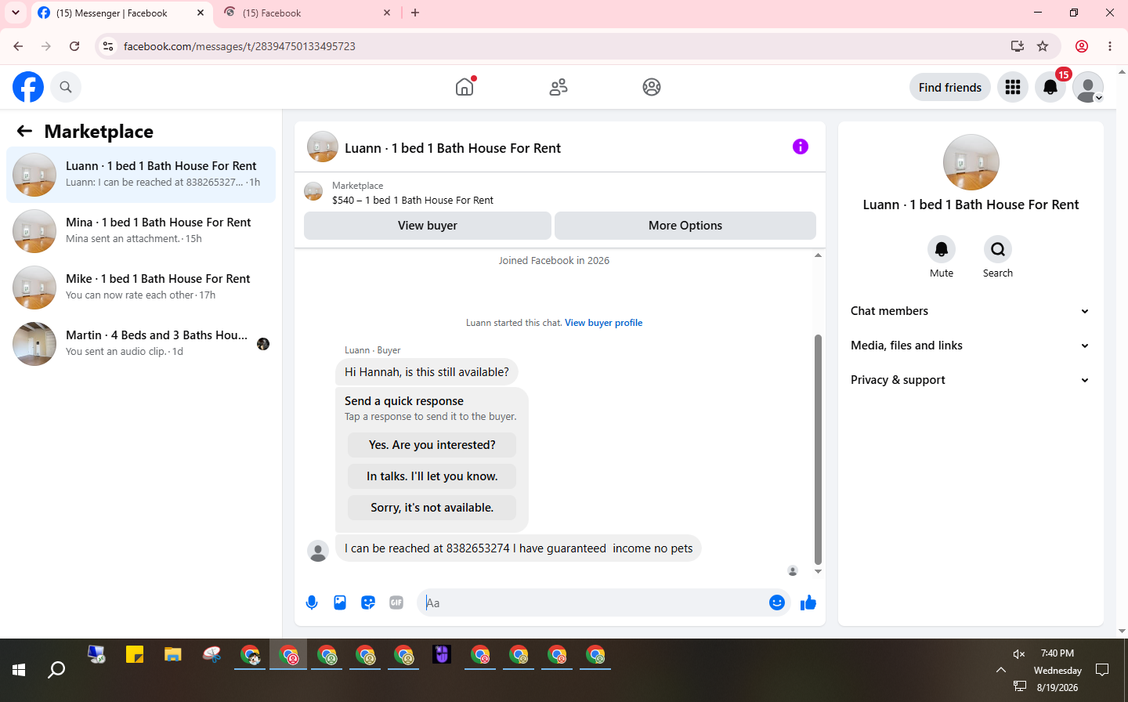Open the Chrome three-dot menu
Image resolution: width=1128 pixels, height=702 pixels.
click(x=1110, y=46)
